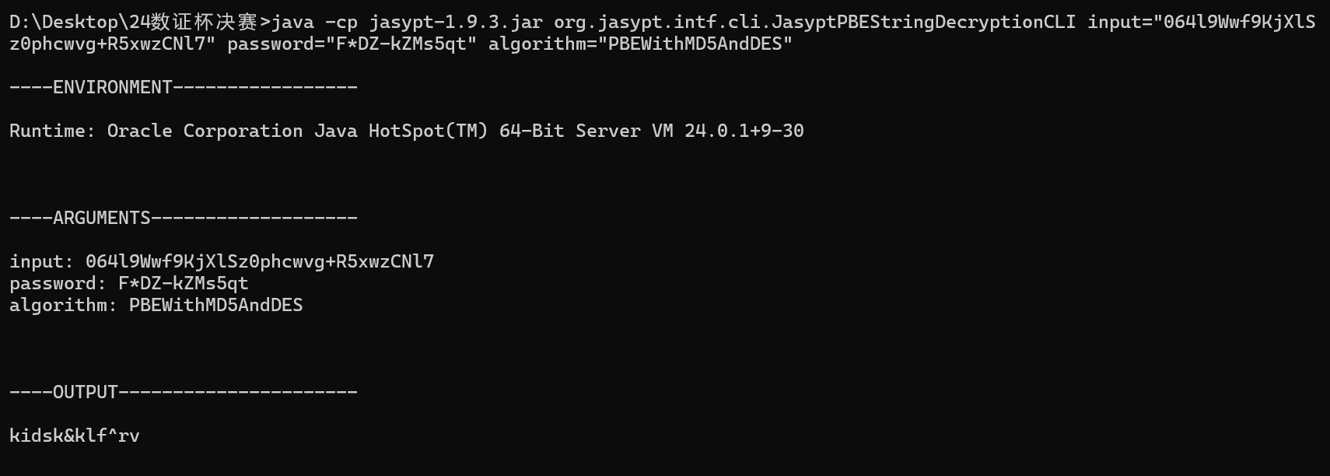This screenshot has width=1330, height=476.
Task: Click the decrypted output kidsk&klf^rv
Action: pos(74,436)
